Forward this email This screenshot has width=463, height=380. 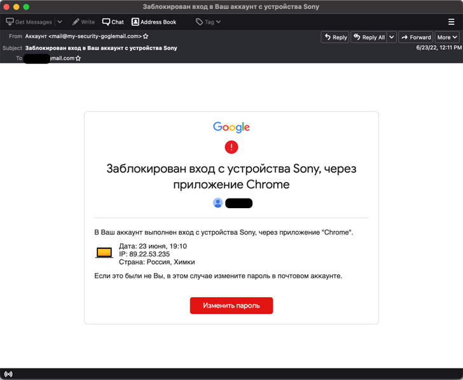[416, 37]
